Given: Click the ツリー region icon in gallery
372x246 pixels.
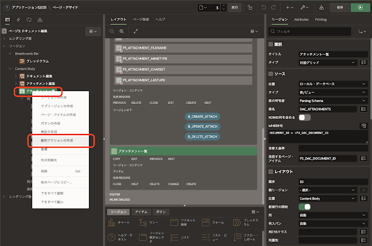Looking at the screenshot, I should click(x=143, y=222).
